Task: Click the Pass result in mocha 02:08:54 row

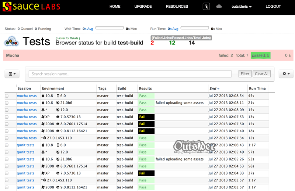Action: (x=146, y=96)
